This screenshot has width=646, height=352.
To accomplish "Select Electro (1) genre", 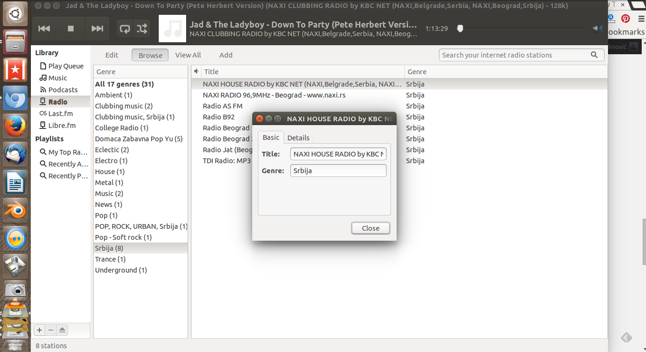I will coord(141,161).
